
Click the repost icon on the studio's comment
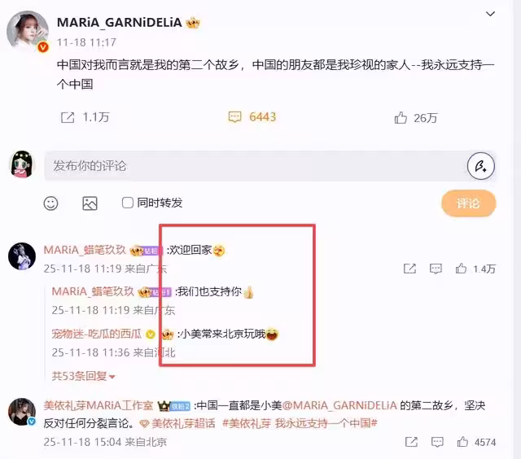click(x=411, y=442)
